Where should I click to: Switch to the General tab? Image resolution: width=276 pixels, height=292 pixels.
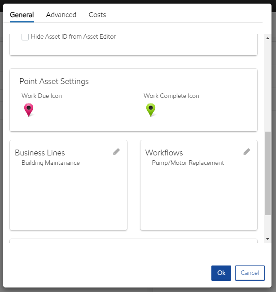click(22, 15)
